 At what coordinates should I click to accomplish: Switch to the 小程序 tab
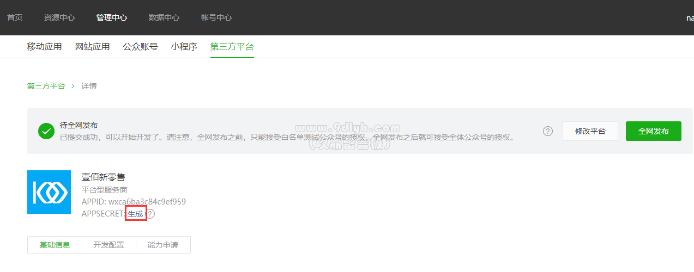[x=184, y=47]
